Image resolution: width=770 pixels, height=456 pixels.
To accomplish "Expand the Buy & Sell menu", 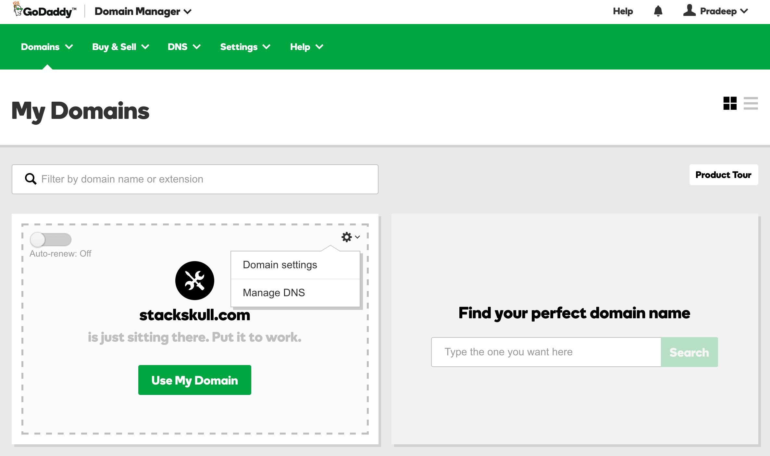I will click(120, 47).
